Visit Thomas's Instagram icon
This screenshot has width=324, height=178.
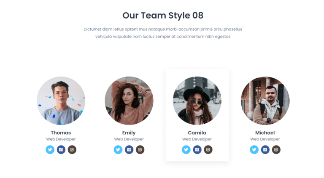click(x=72, y=149)
